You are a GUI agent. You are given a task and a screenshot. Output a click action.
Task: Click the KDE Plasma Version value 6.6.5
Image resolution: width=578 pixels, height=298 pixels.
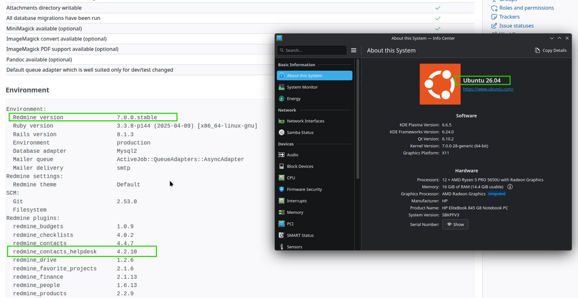point(447,125)
